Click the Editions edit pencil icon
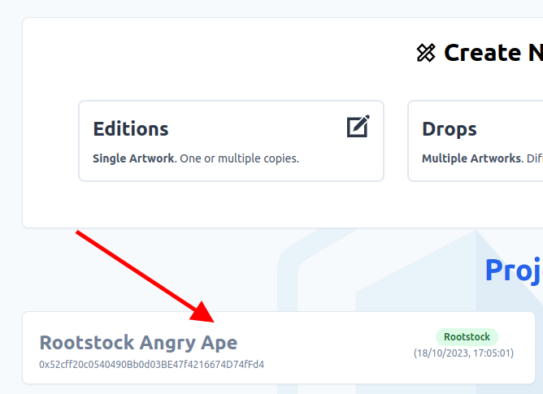 [358, 127]
